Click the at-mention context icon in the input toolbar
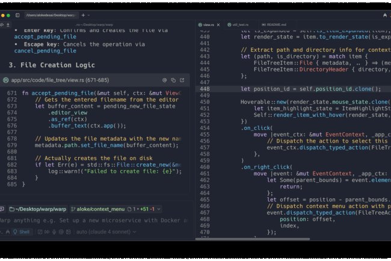 pos(61,232)
